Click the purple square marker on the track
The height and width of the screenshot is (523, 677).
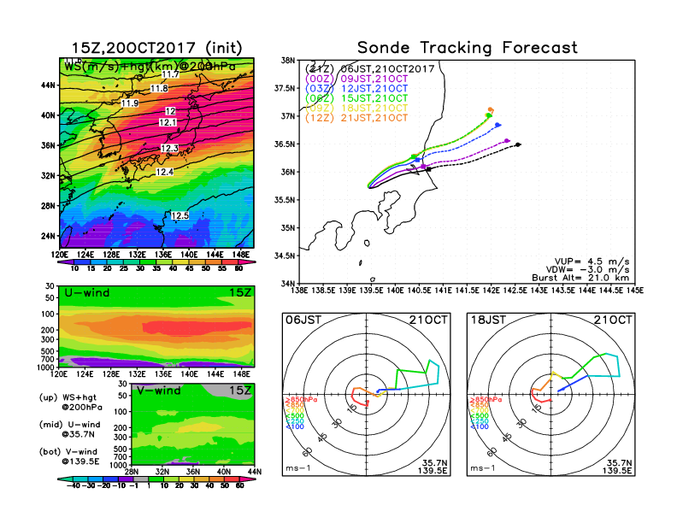click(x=423, y=166)
